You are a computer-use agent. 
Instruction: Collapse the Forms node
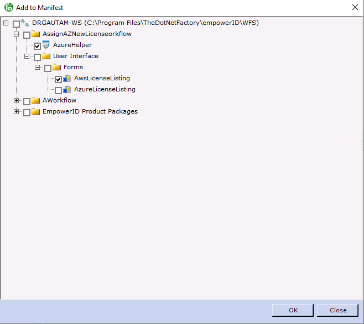pyautogui.click(x=37, y=68)
